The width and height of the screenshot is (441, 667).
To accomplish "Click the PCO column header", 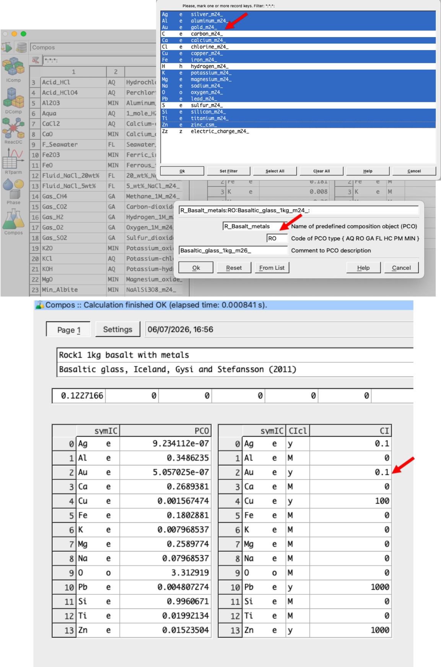I will [165, 431].
